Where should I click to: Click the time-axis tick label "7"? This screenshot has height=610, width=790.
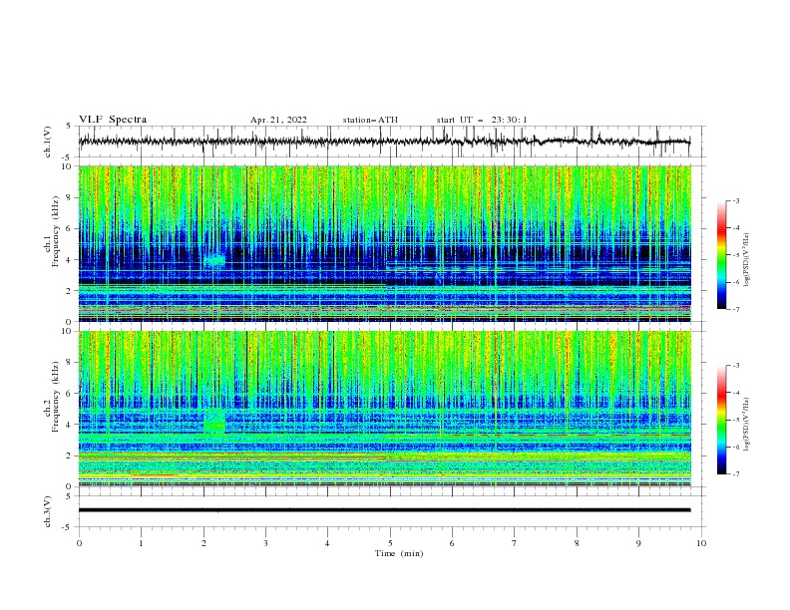(515, 543)
